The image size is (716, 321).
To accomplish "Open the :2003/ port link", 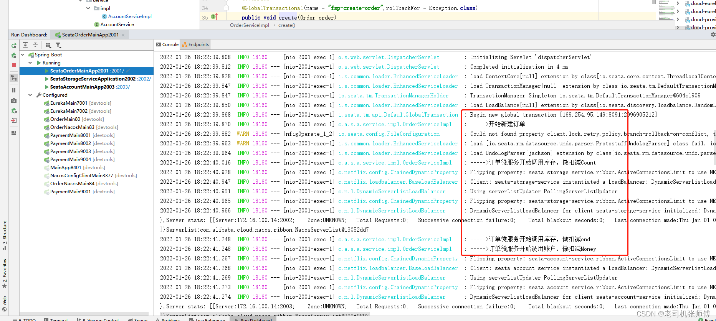I will [x=123, y=87].
